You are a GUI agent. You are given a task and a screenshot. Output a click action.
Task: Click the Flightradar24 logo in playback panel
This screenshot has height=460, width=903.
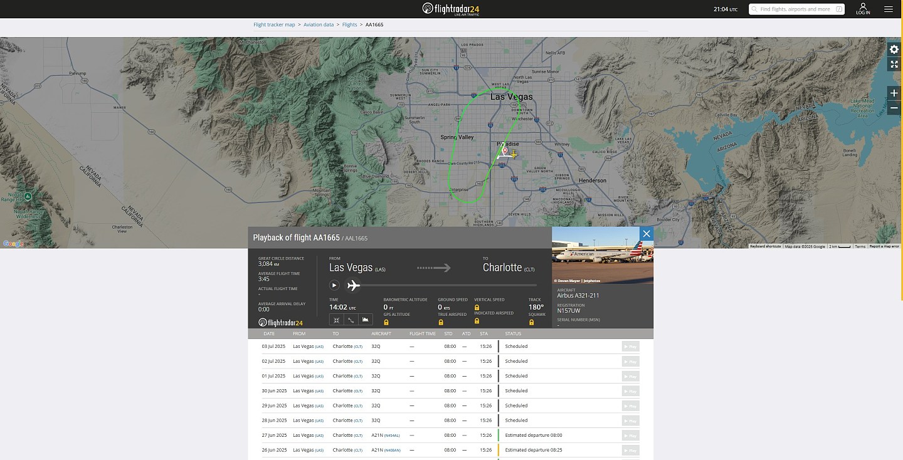(x=281, y=323)
